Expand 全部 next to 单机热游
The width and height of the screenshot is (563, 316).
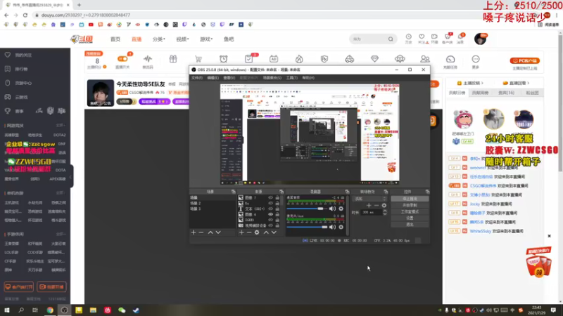[x=61, y=193]
